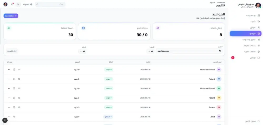Click the yellow PA avatar circle
The image size is (263, 125).
pyautogui.click(x=219, y=98)
